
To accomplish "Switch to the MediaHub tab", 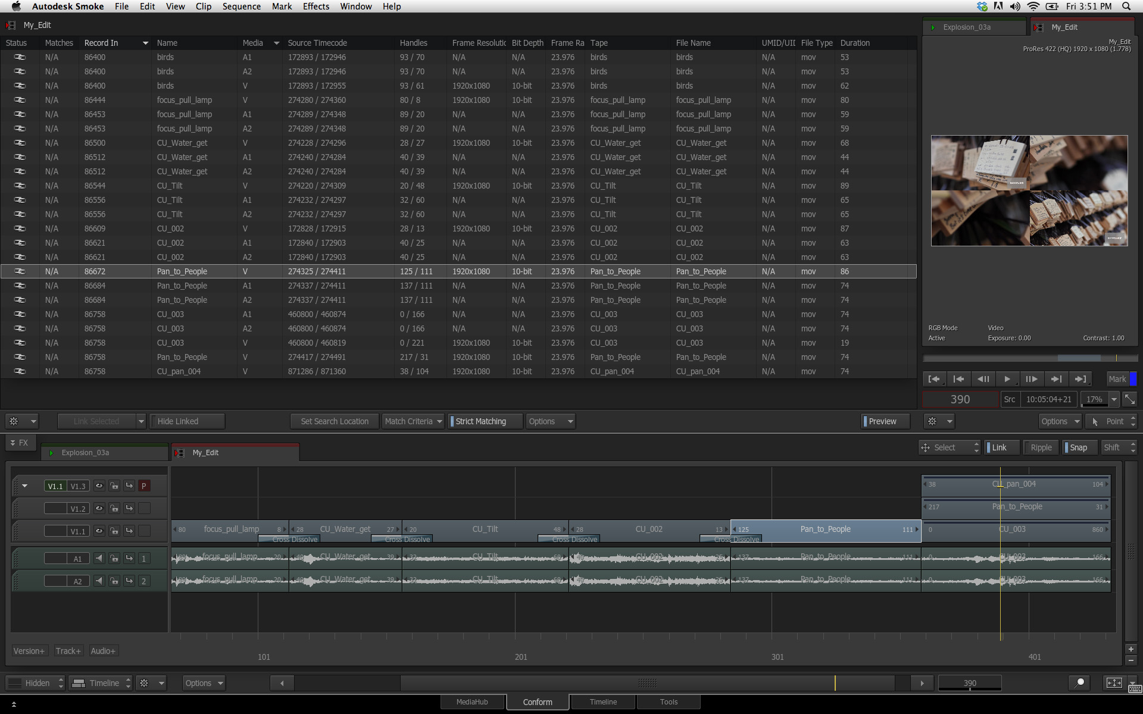I will click(x=472, y=702).
